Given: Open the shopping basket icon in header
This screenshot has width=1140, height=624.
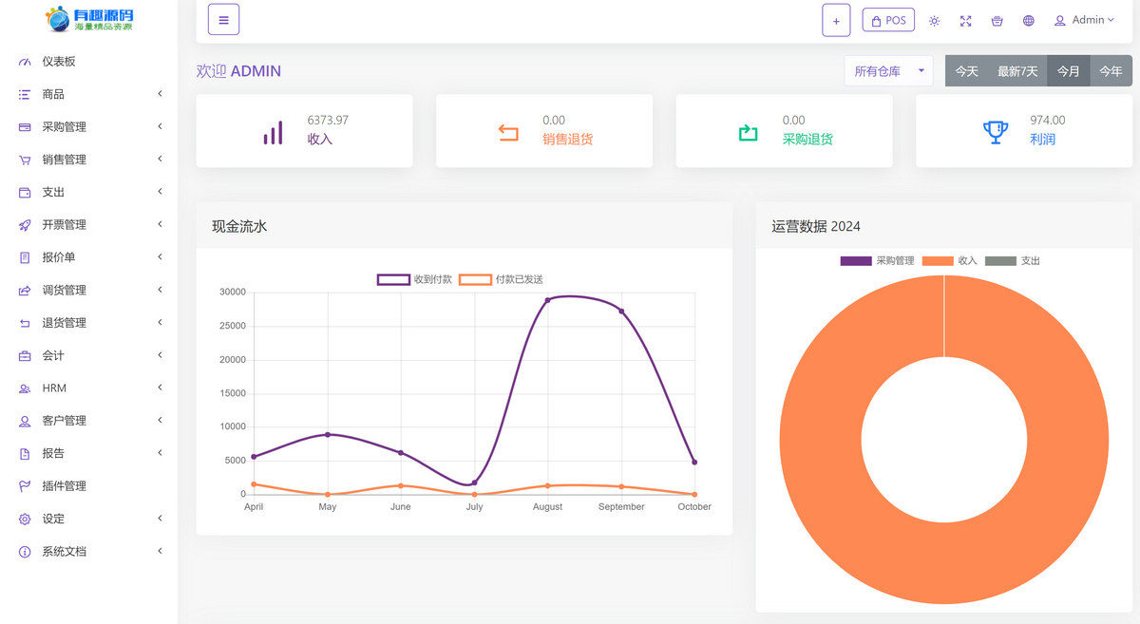Looking at the screenshot, I should (997, 21).
